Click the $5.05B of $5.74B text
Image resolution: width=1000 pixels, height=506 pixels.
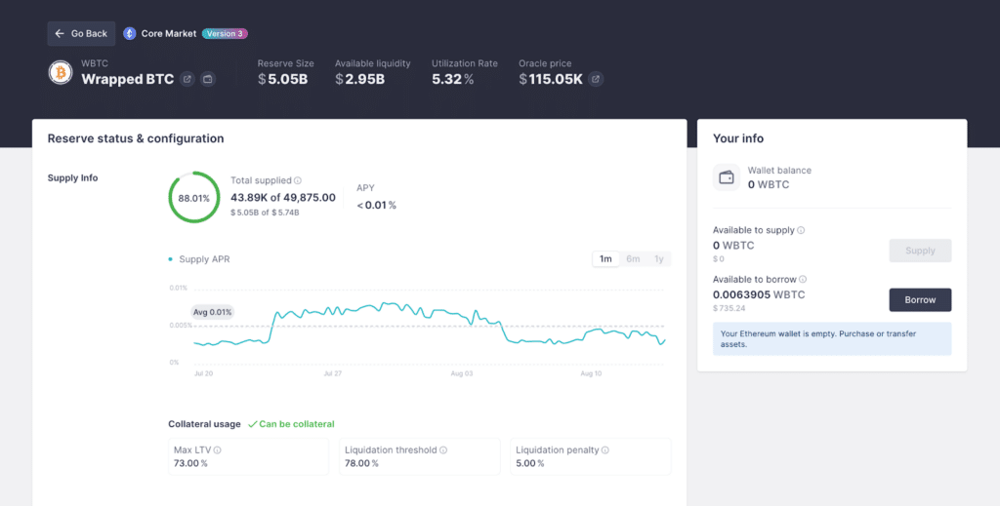point(265,213)
